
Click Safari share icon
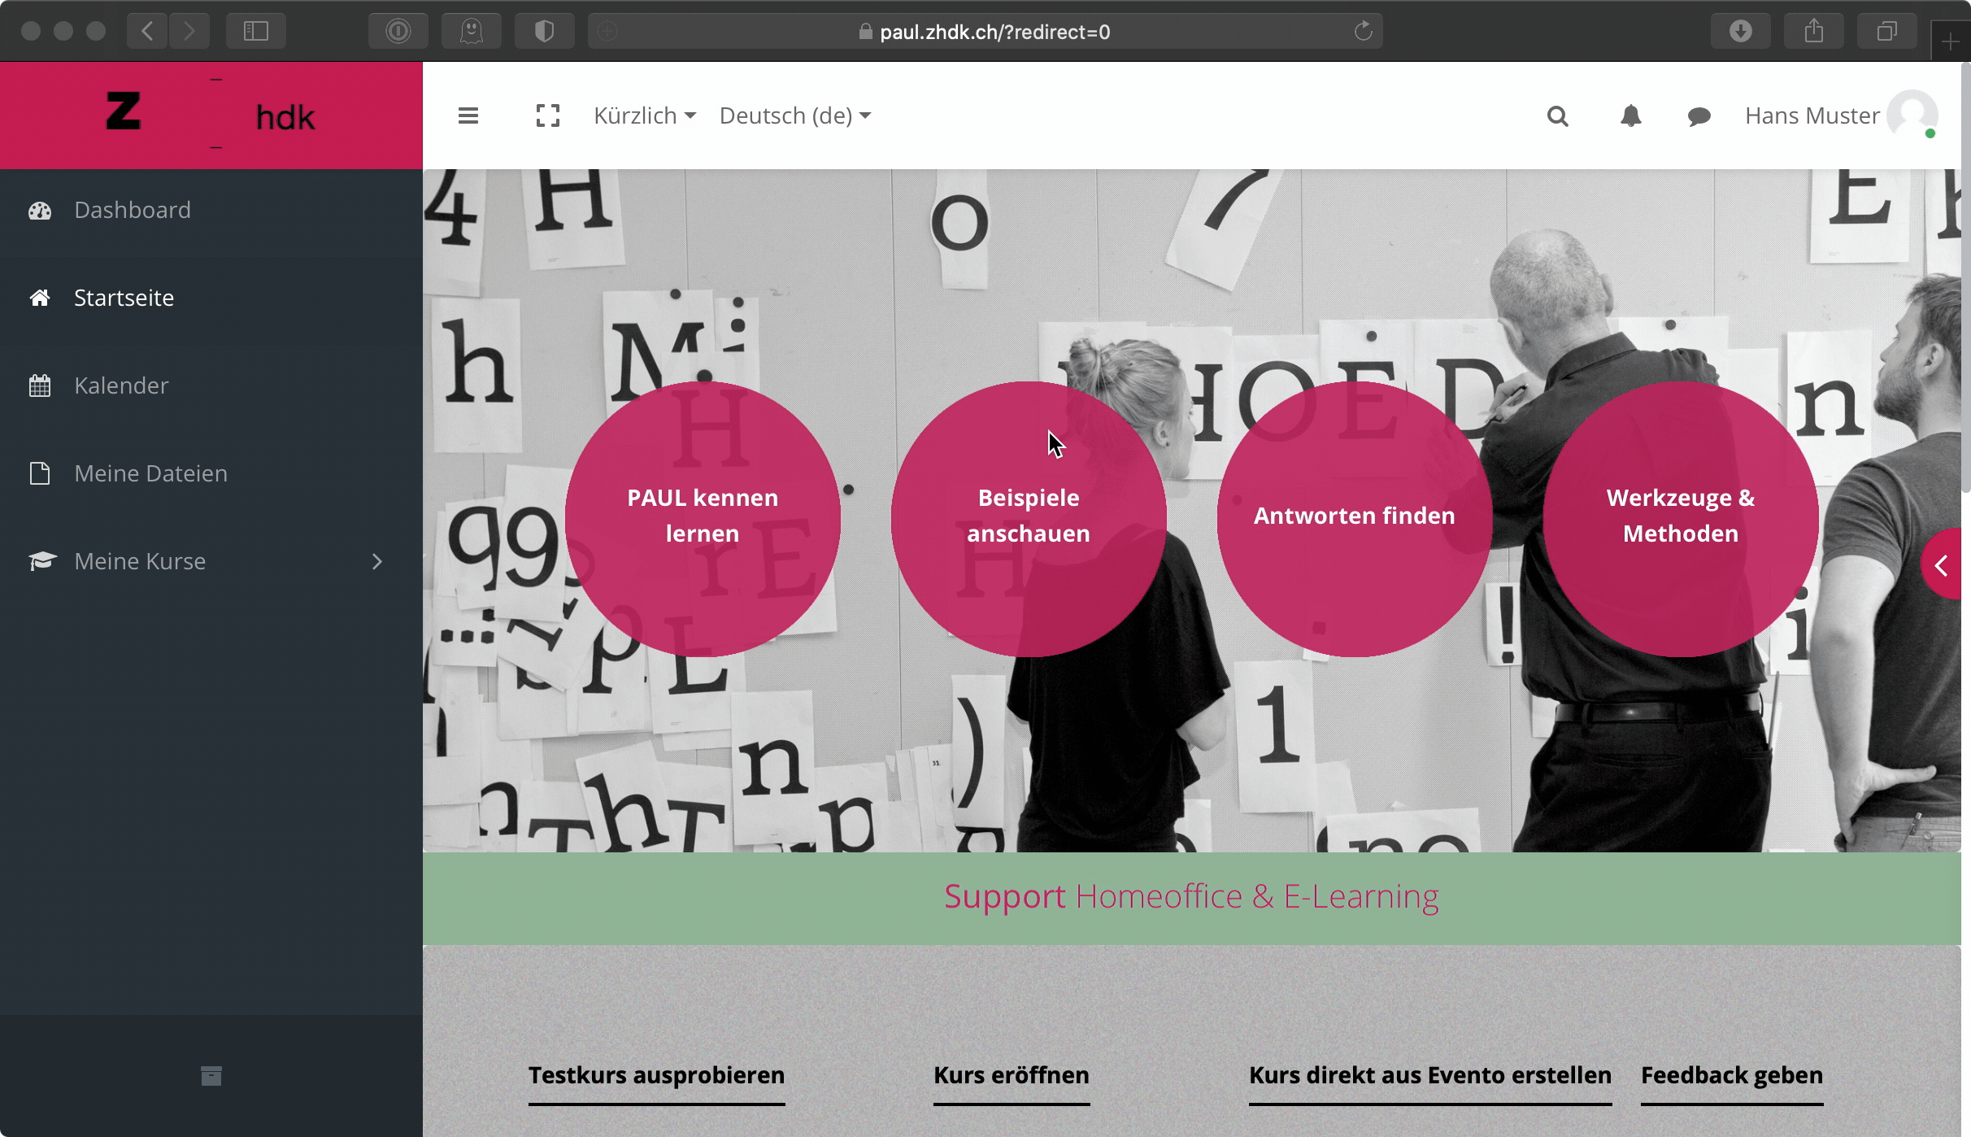1813,32
